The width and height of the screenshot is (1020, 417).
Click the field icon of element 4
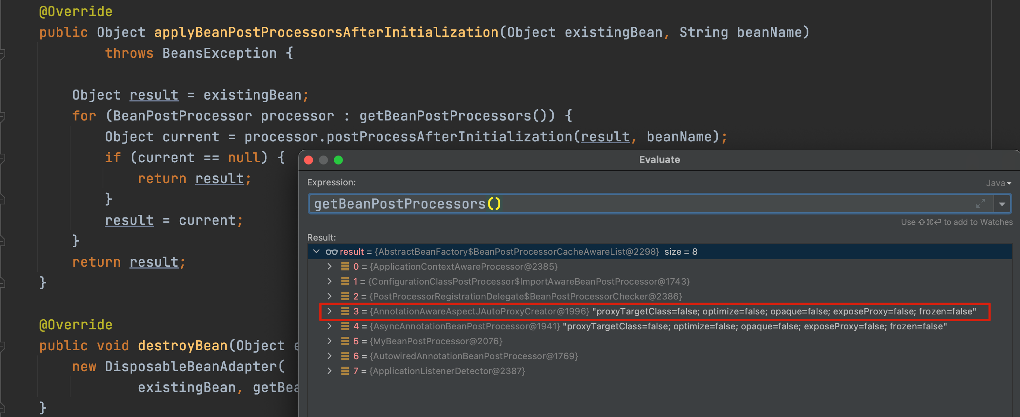coord(345,326)
